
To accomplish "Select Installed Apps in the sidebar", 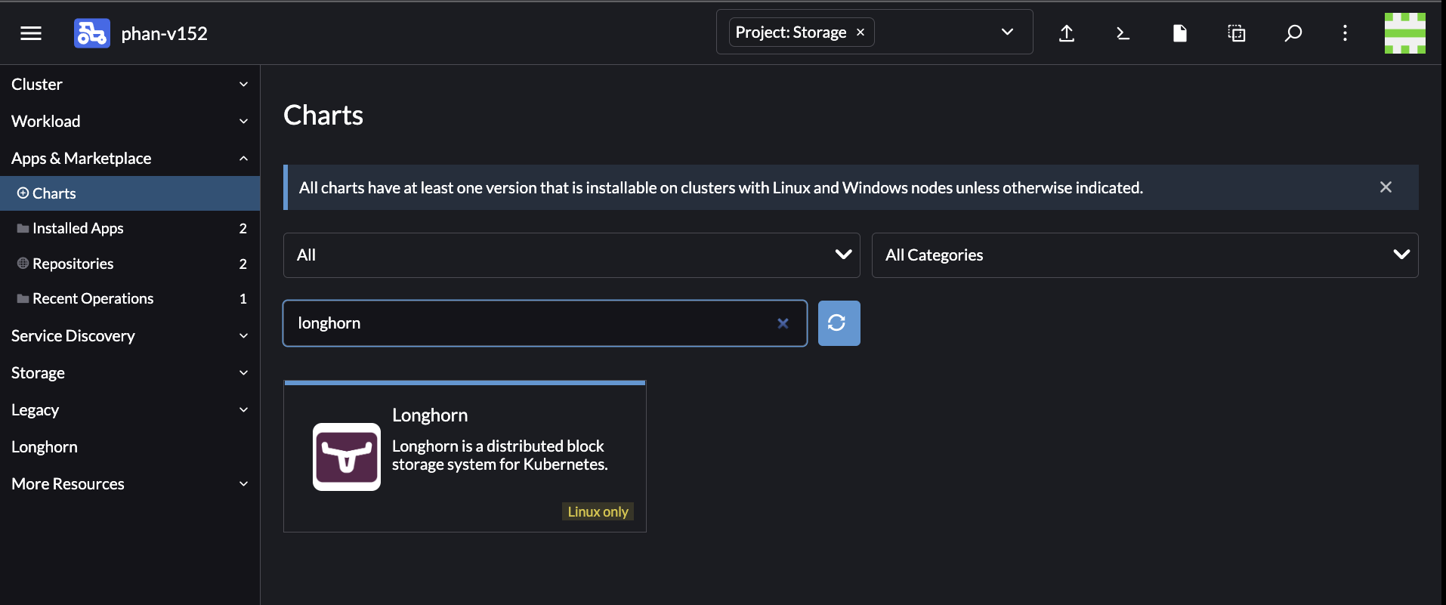I will point(78,228).
